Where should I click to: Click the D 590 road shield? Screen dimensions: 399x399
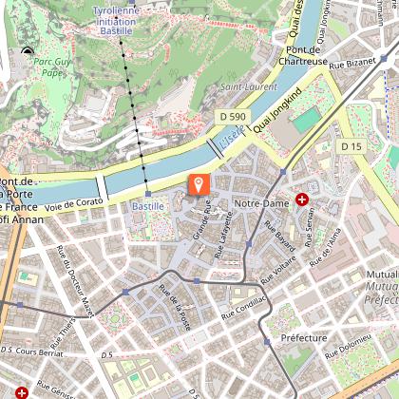[233, 117]
